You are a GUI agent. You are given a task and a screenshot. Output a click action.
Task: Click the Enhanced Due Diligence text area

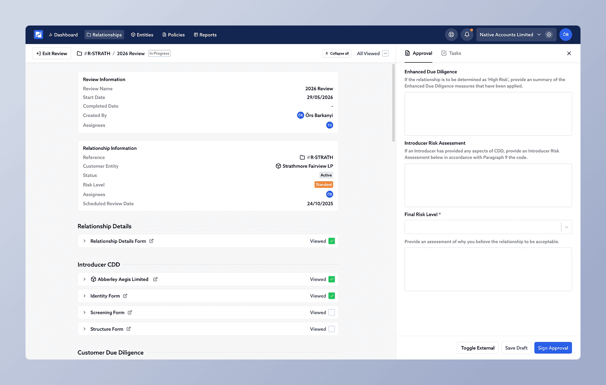pos(488,114)
